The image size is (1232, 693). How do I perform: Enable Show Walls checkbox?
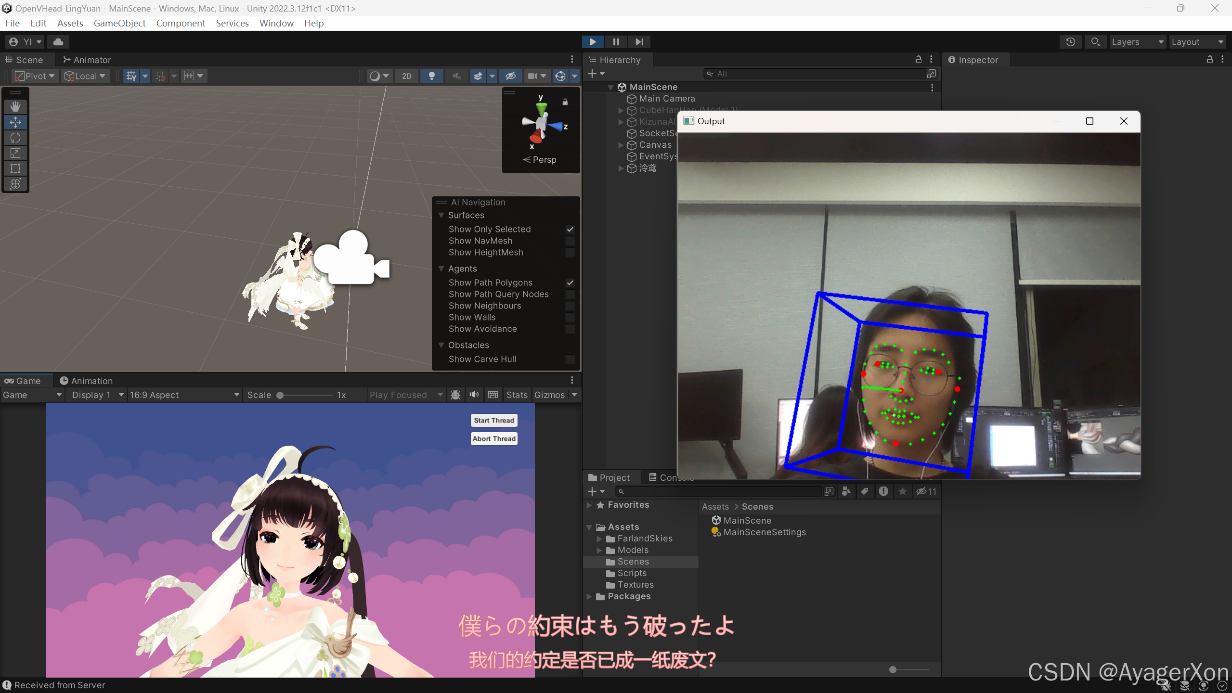(570, 318)
